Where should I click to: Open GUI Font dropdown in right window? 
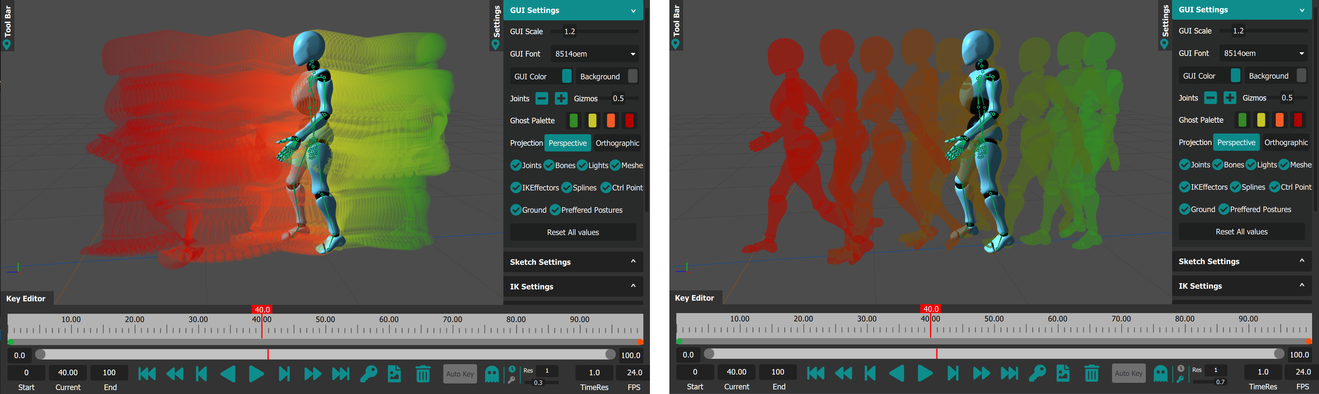point(1264,53)
